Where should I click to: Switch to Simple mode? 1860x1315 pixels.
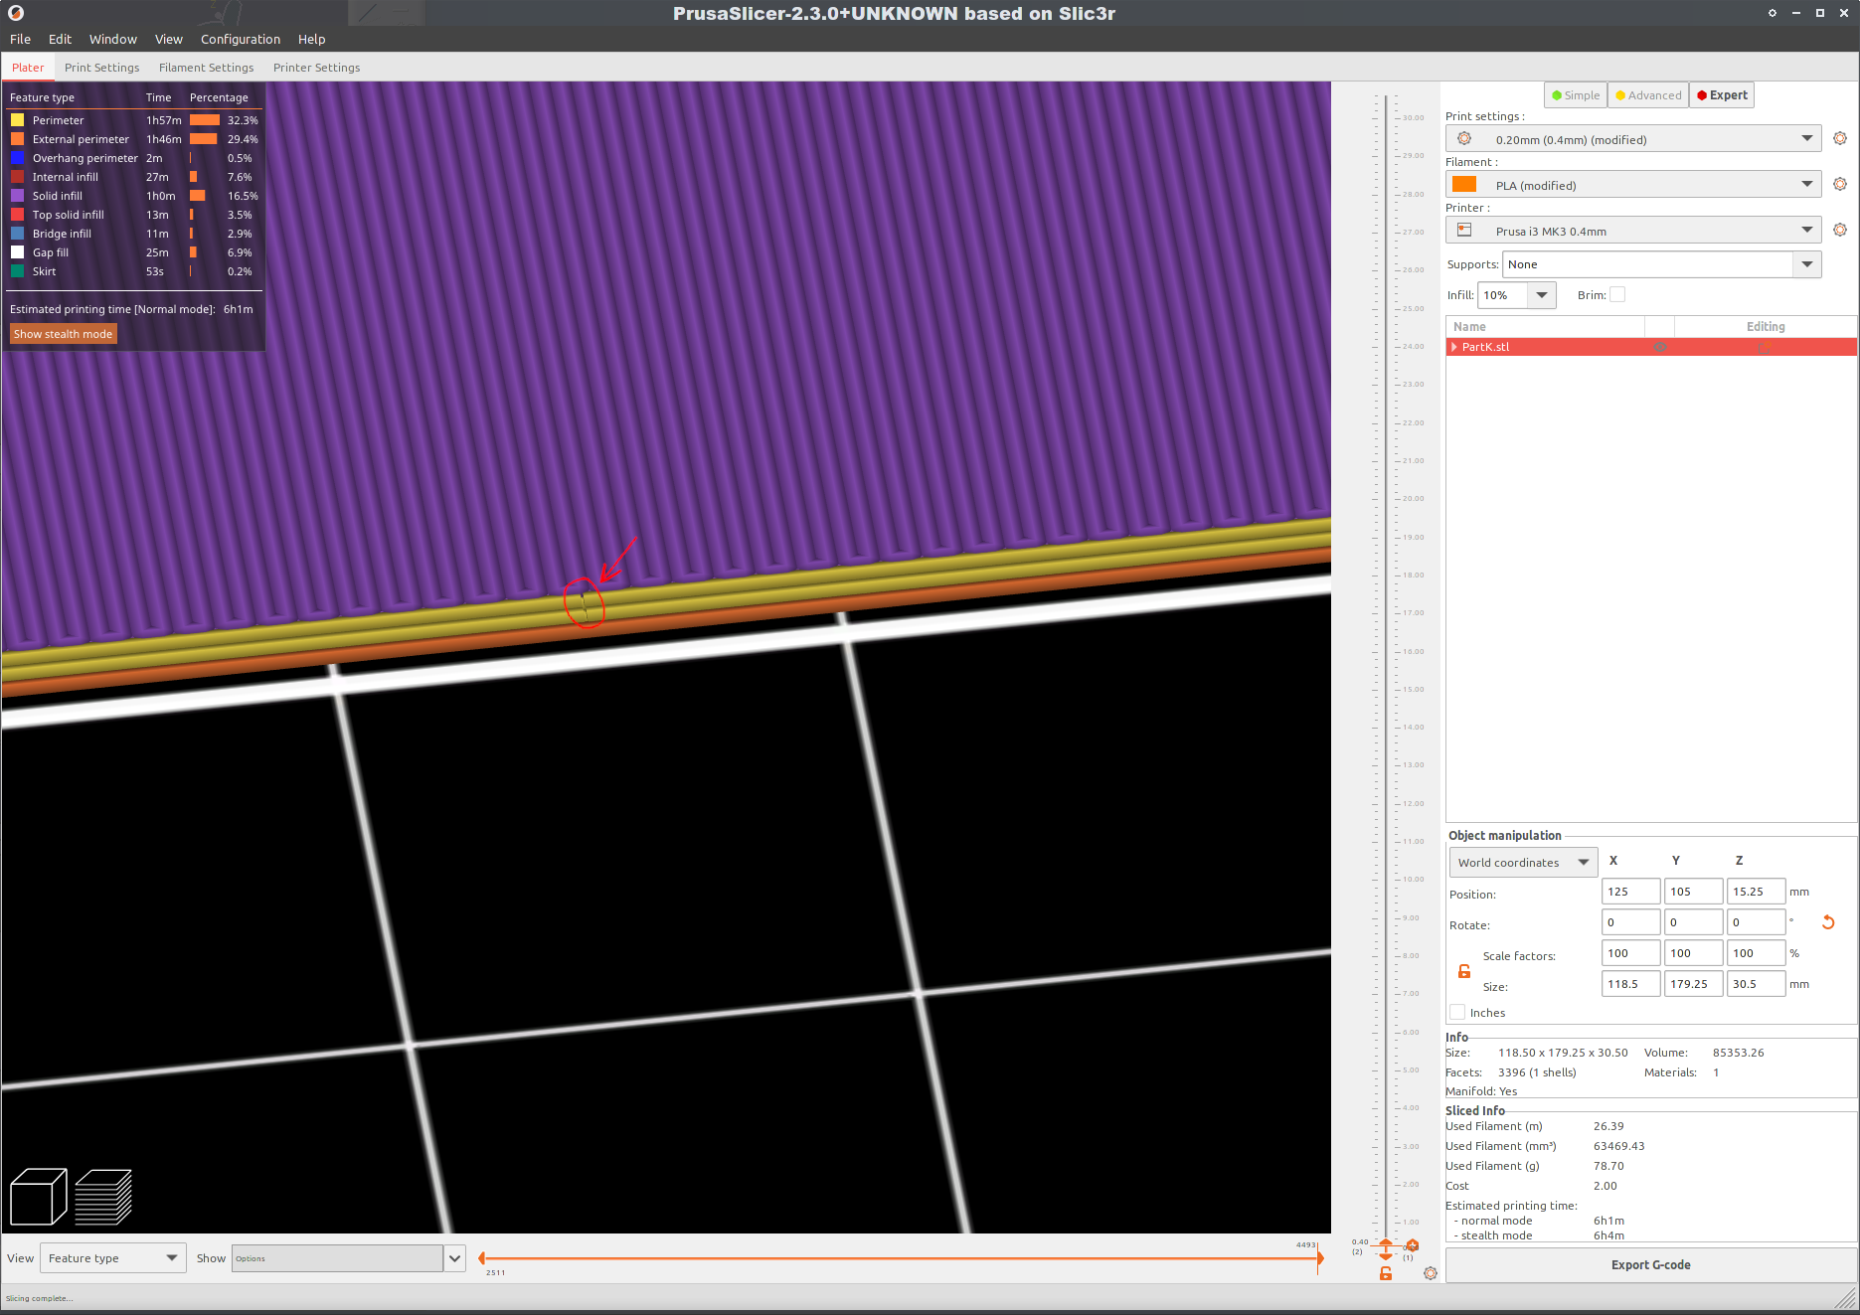pos(1575,94)
